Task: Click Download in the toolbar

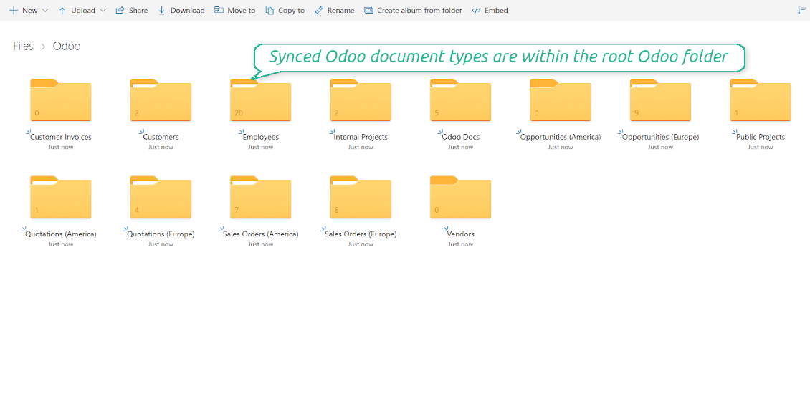Action: click(x=181, y=10)
